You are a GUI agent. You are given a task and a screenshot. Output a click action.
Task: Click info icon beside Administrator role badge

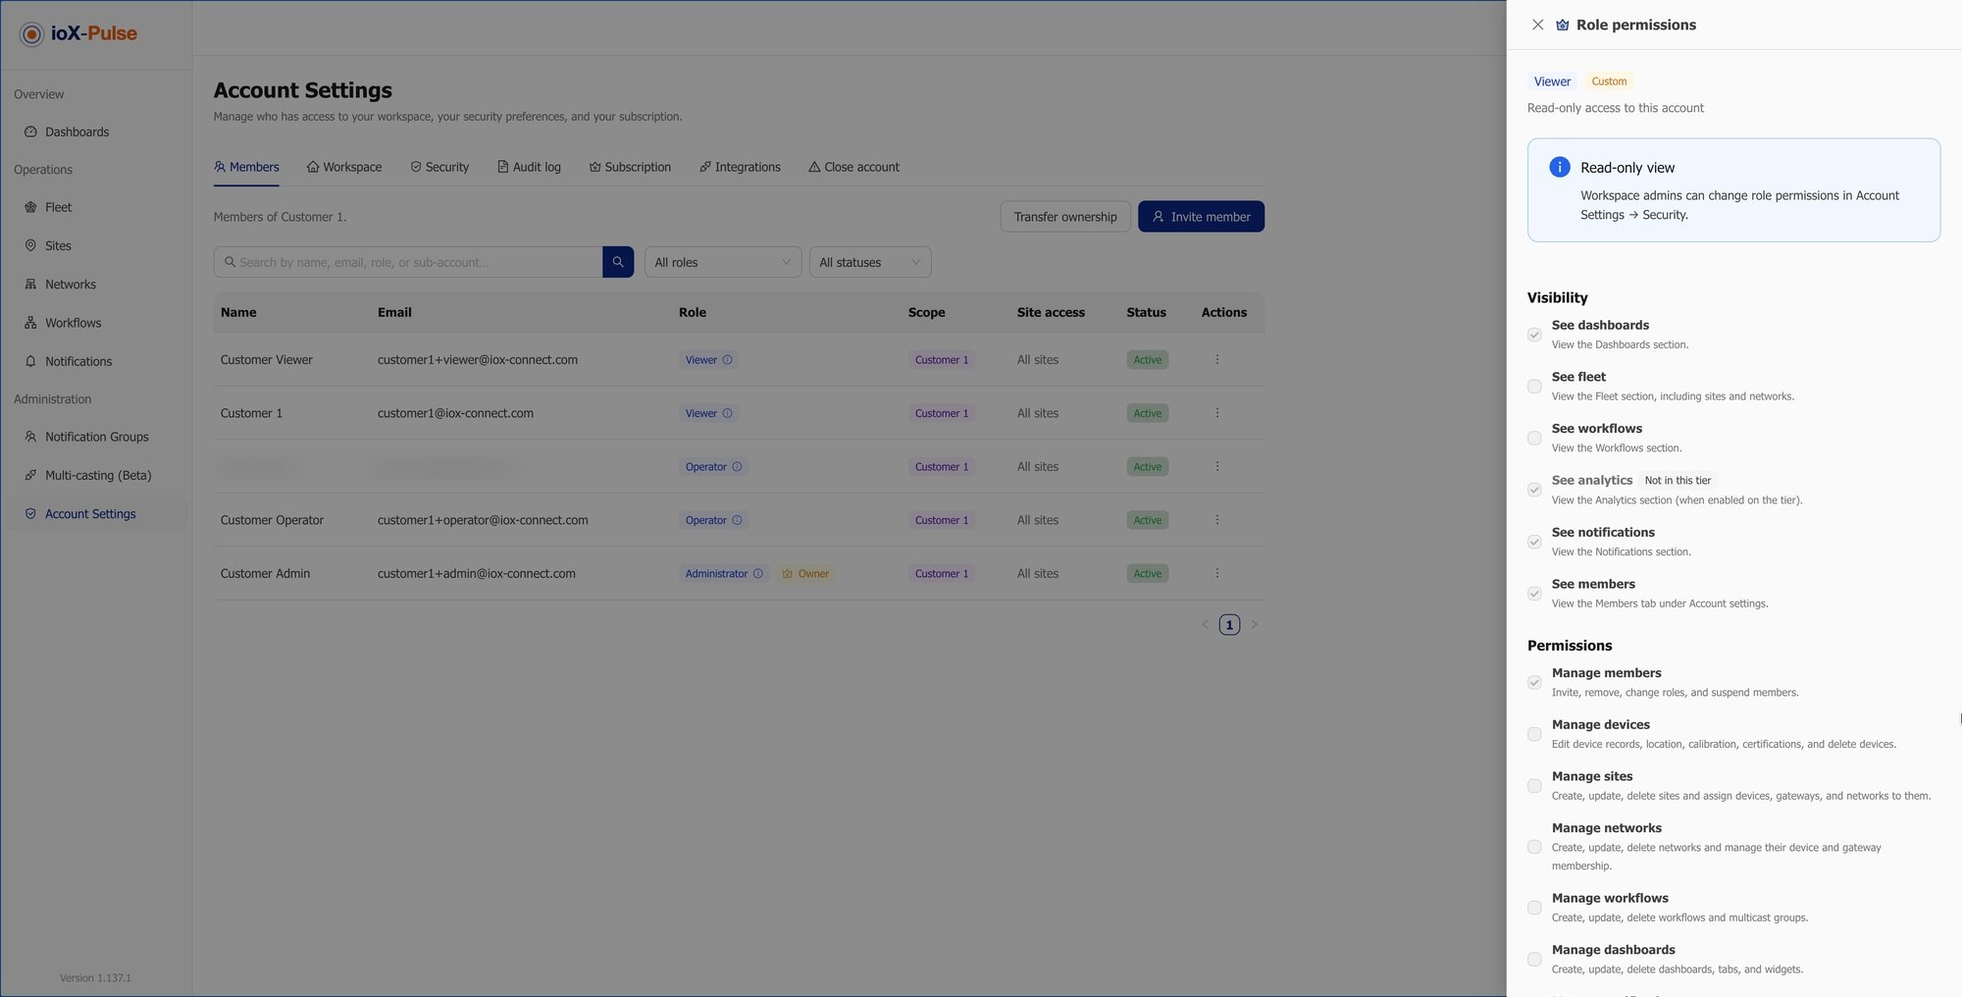click(758, 574)
